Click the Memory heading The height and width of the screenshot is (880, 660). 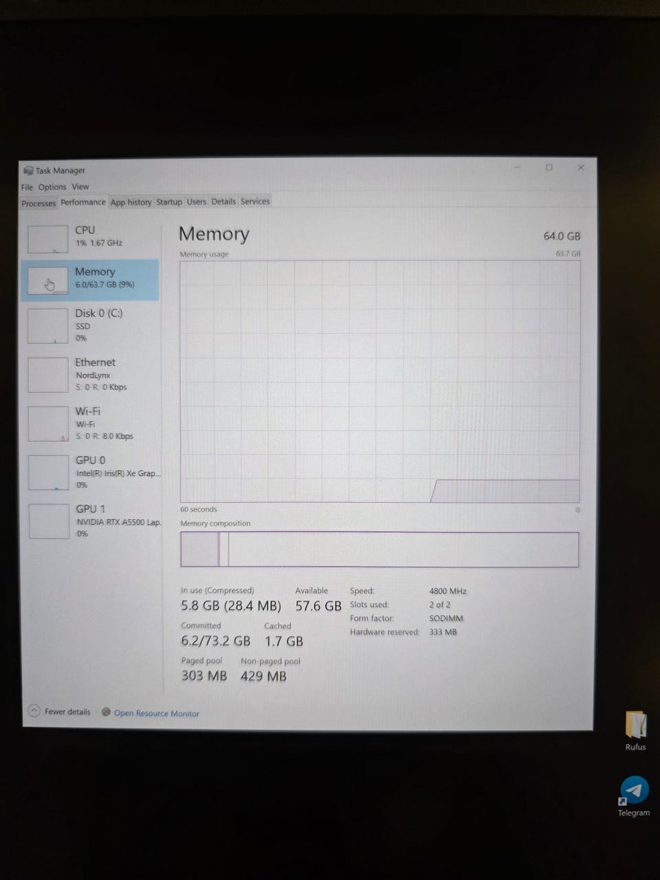[x=214, y=234]
